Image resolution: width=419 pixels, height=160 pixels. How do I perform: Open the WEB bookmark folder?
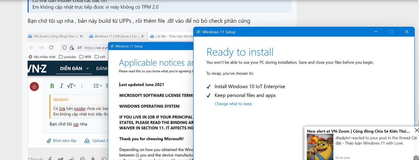(x=85, y=56)
